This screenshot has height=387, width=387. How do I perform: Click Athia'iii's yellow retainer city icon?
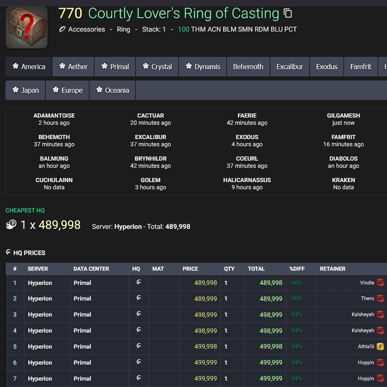380,347
